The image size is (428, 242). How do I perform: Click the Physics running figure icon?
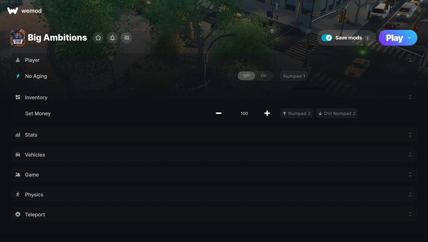[18, 194]
